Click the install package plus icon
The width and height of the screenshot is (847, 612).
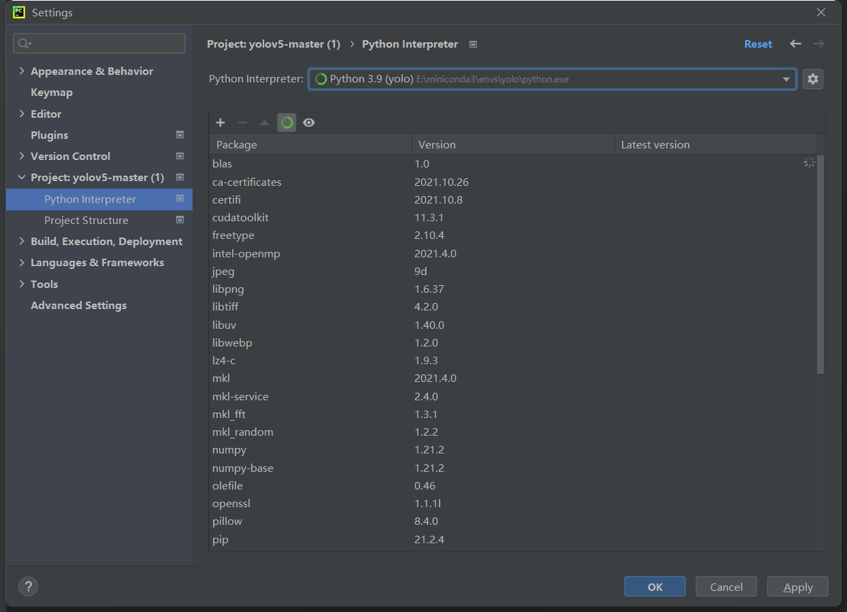(220, 123)
